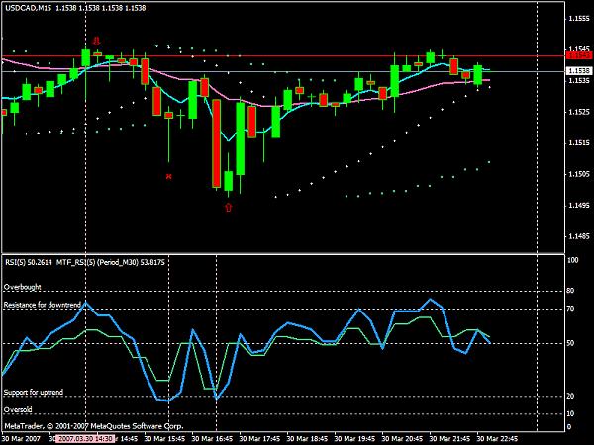Click the red down arrow sell signal
Screen dimensions: 594x445
(97, 41)
